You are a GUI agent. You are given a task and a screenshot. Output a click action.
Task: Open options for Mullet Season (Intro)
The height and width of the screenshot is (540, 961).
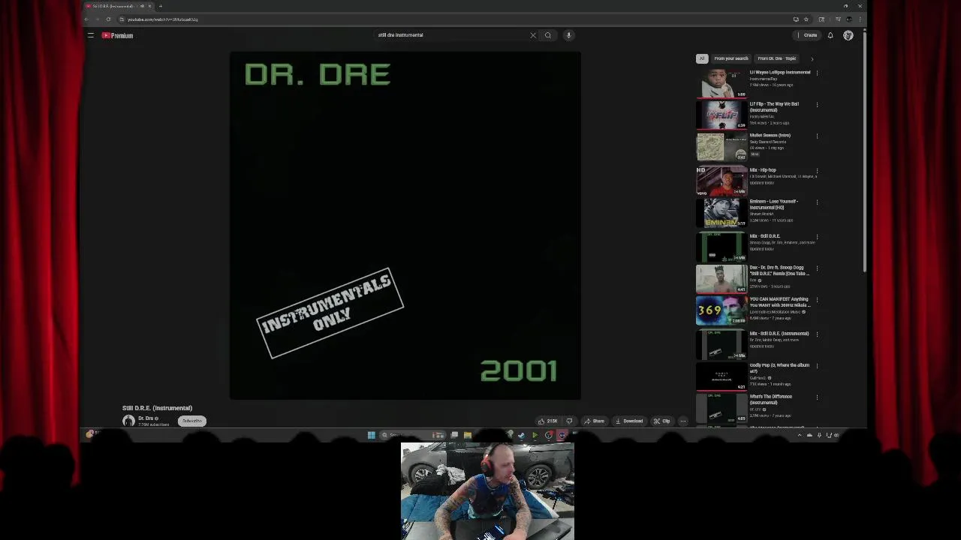817,136
